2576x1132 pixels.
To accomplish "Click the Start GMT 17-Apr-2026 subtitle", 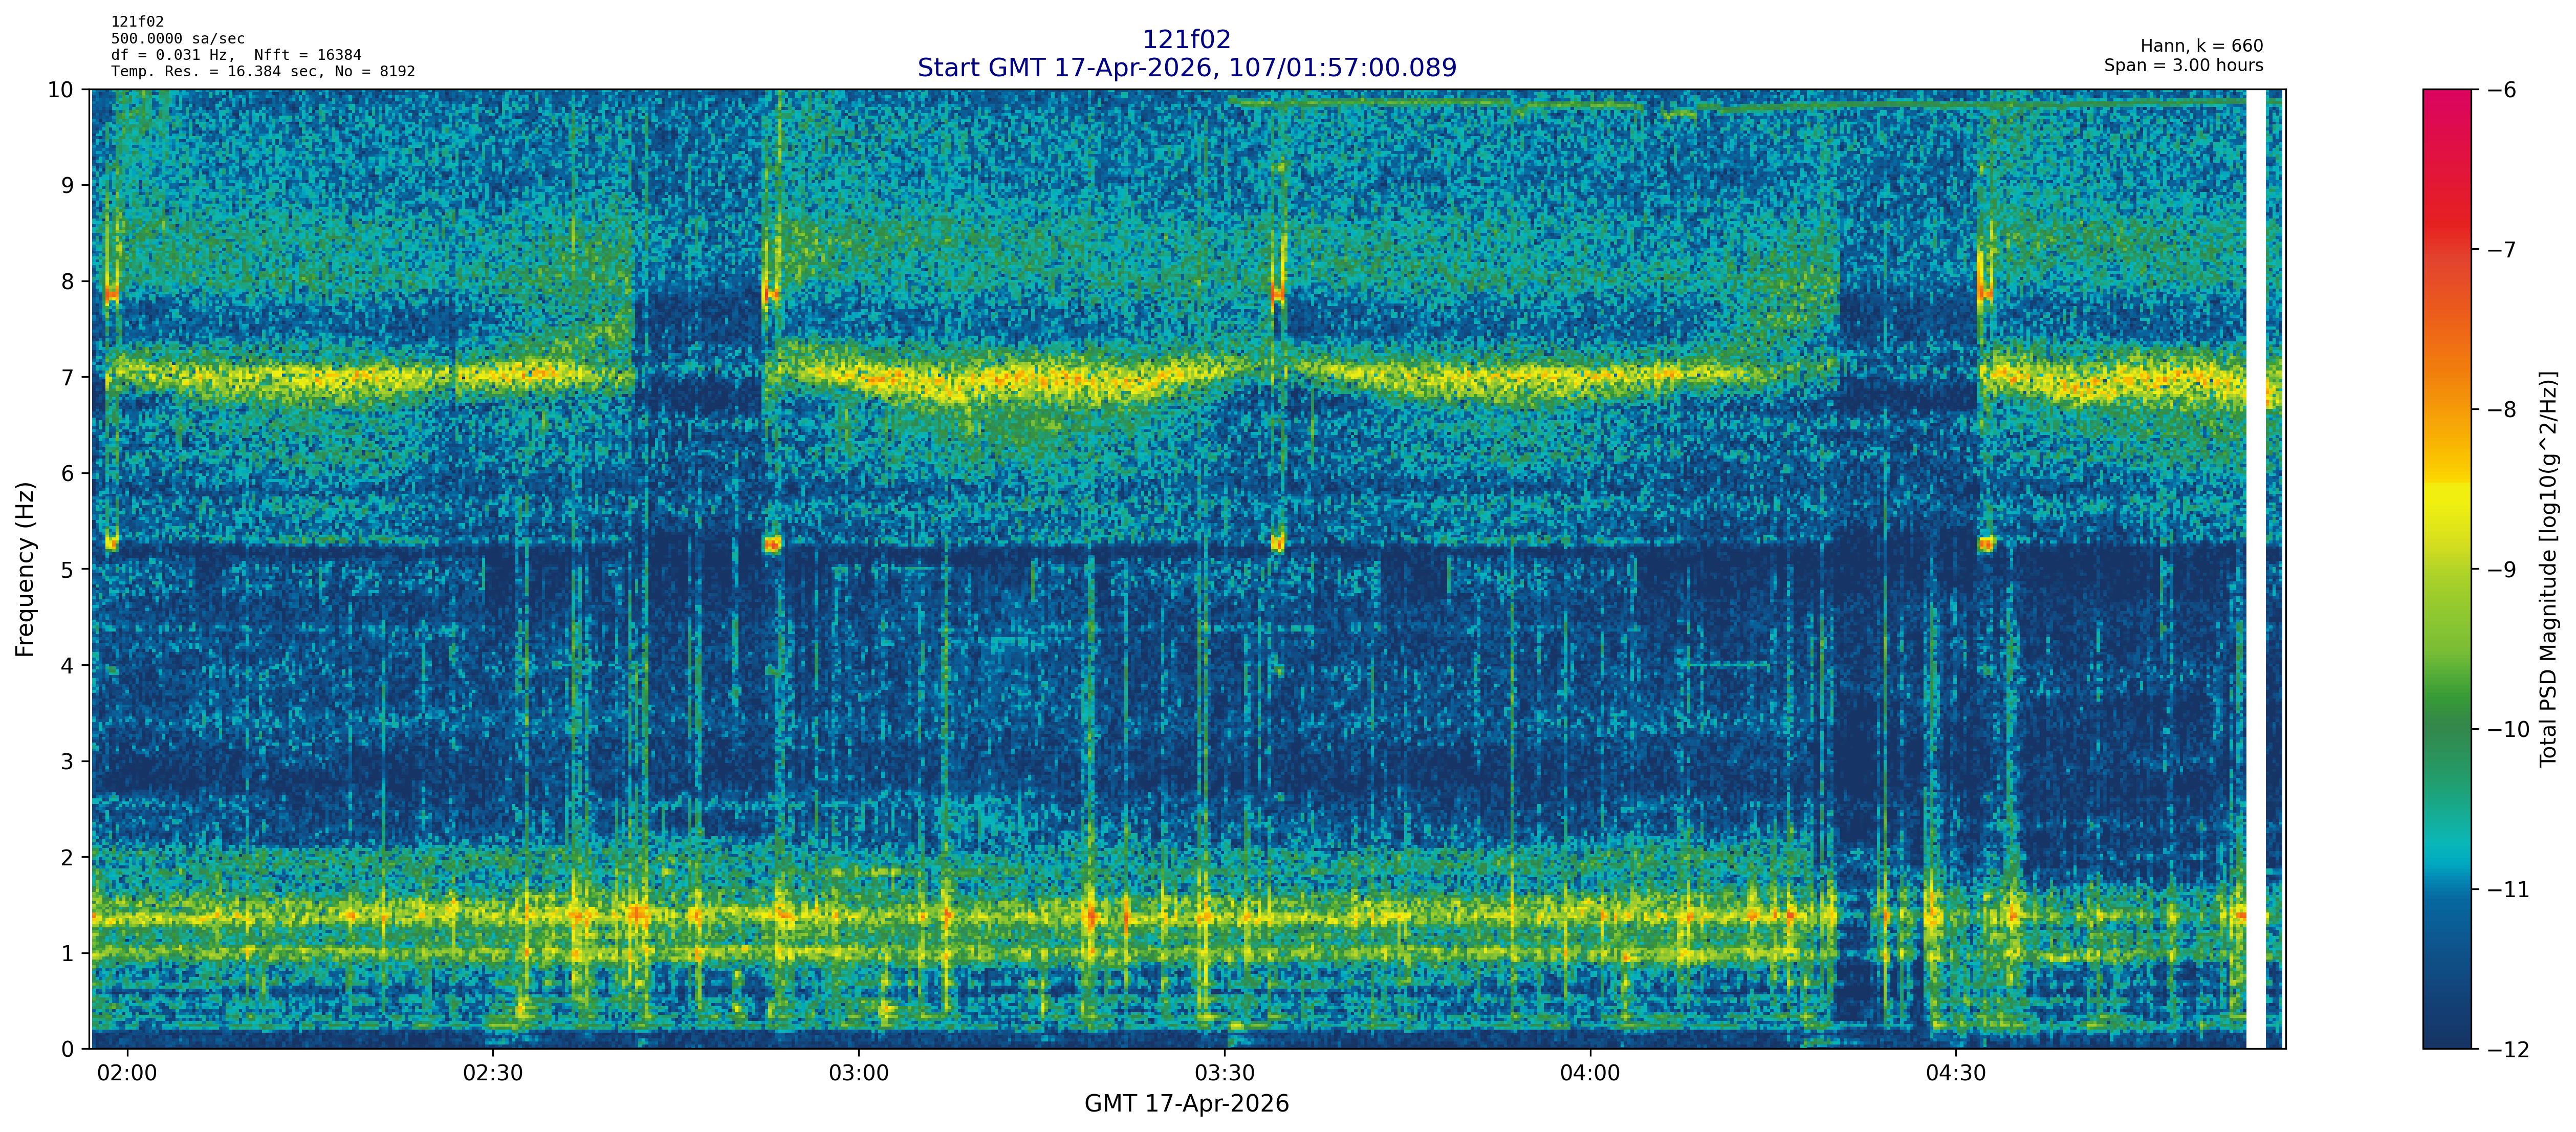I will [1186, 68].
